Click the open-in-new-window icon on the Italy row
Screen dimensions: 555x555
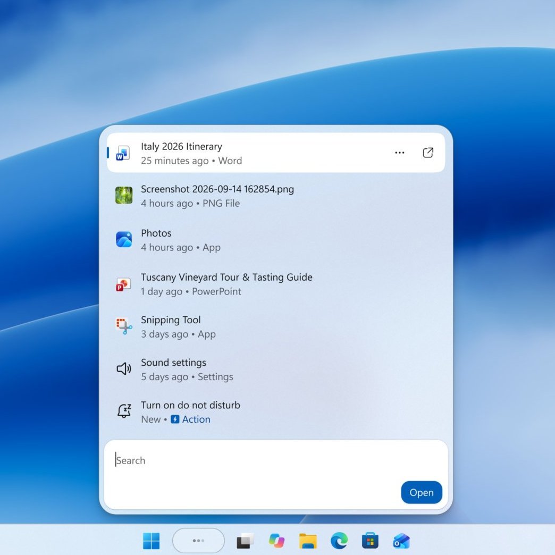point(428,153)
